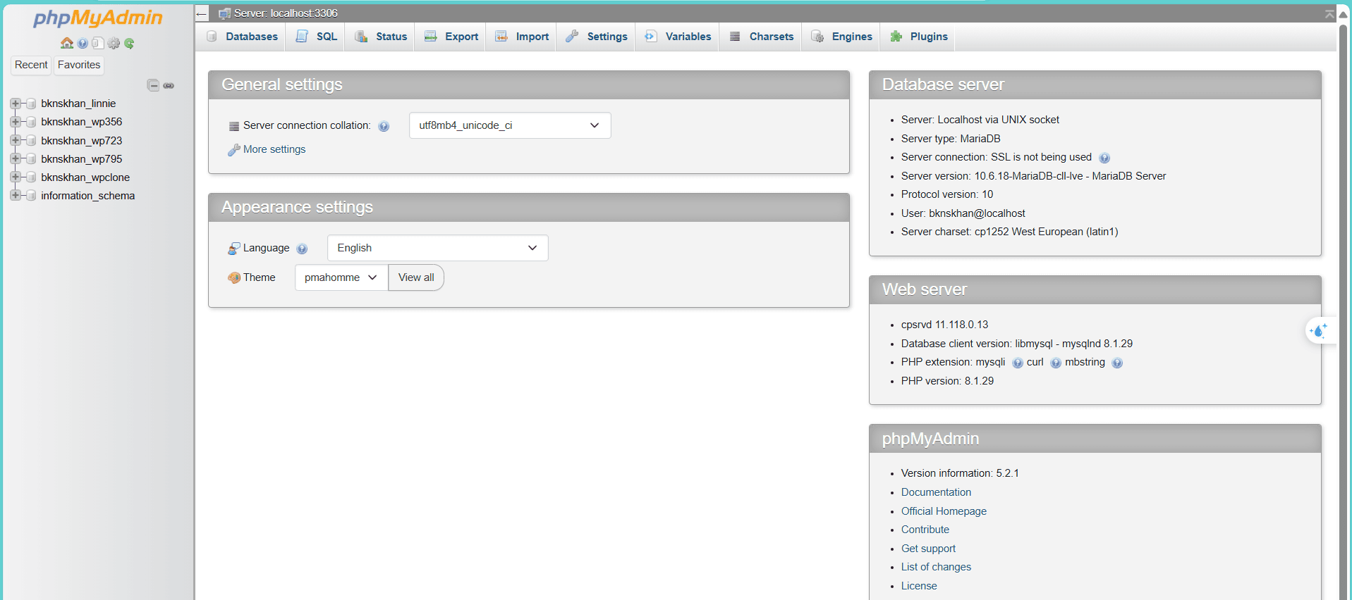This screenshot has height=600, width=1352.
Task: Expand the bknskhan_wp356 database tree
Action: 15,122
